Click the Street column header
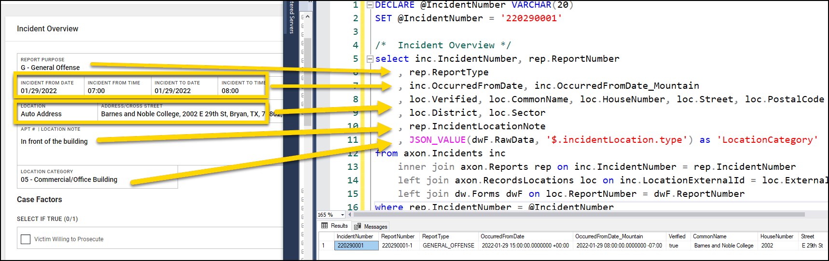 [813, 236]
